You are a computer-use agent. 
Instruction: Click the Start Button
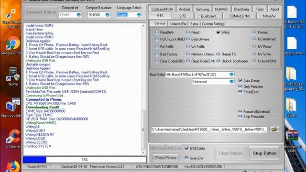[230, 153]
